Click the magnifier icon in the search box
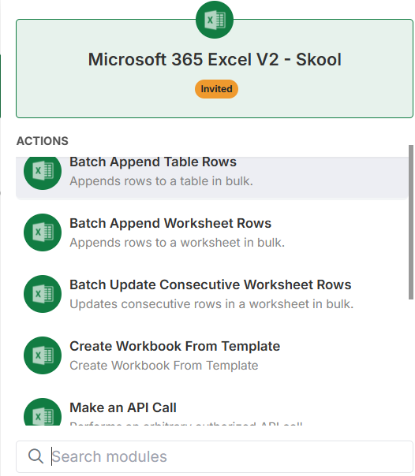 pos(36,456)
